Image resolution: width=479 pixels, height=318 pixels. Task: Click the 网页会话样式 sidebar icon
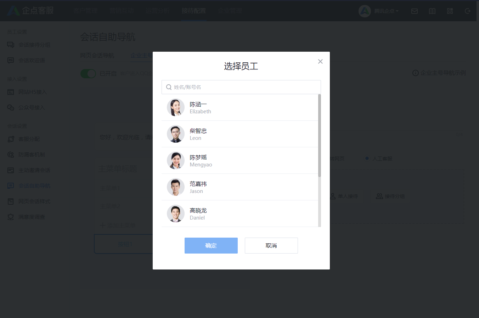pos(11,201)
